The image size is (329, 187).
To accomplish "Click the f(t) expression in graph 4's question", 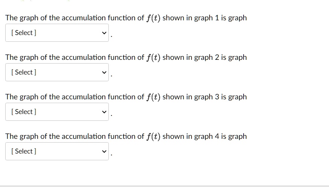I will click(153, 137).
